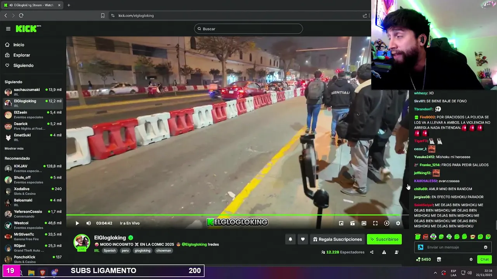Click the green Suscribirse button
The image size is (497, 279).
(x=384, y=239)
